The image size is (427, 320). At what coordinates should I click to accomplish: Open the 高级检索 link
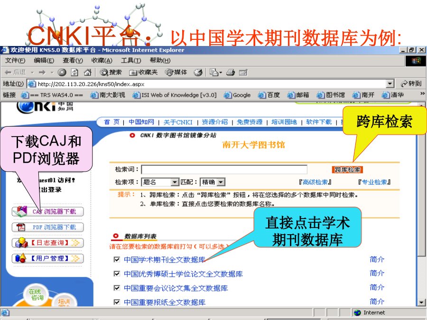tap(315, 182)
